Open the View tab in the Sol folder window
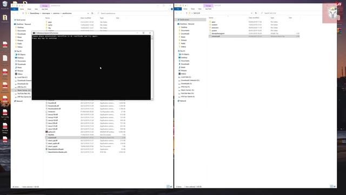Screen dimensions: 346x195 tap(199, 9)
